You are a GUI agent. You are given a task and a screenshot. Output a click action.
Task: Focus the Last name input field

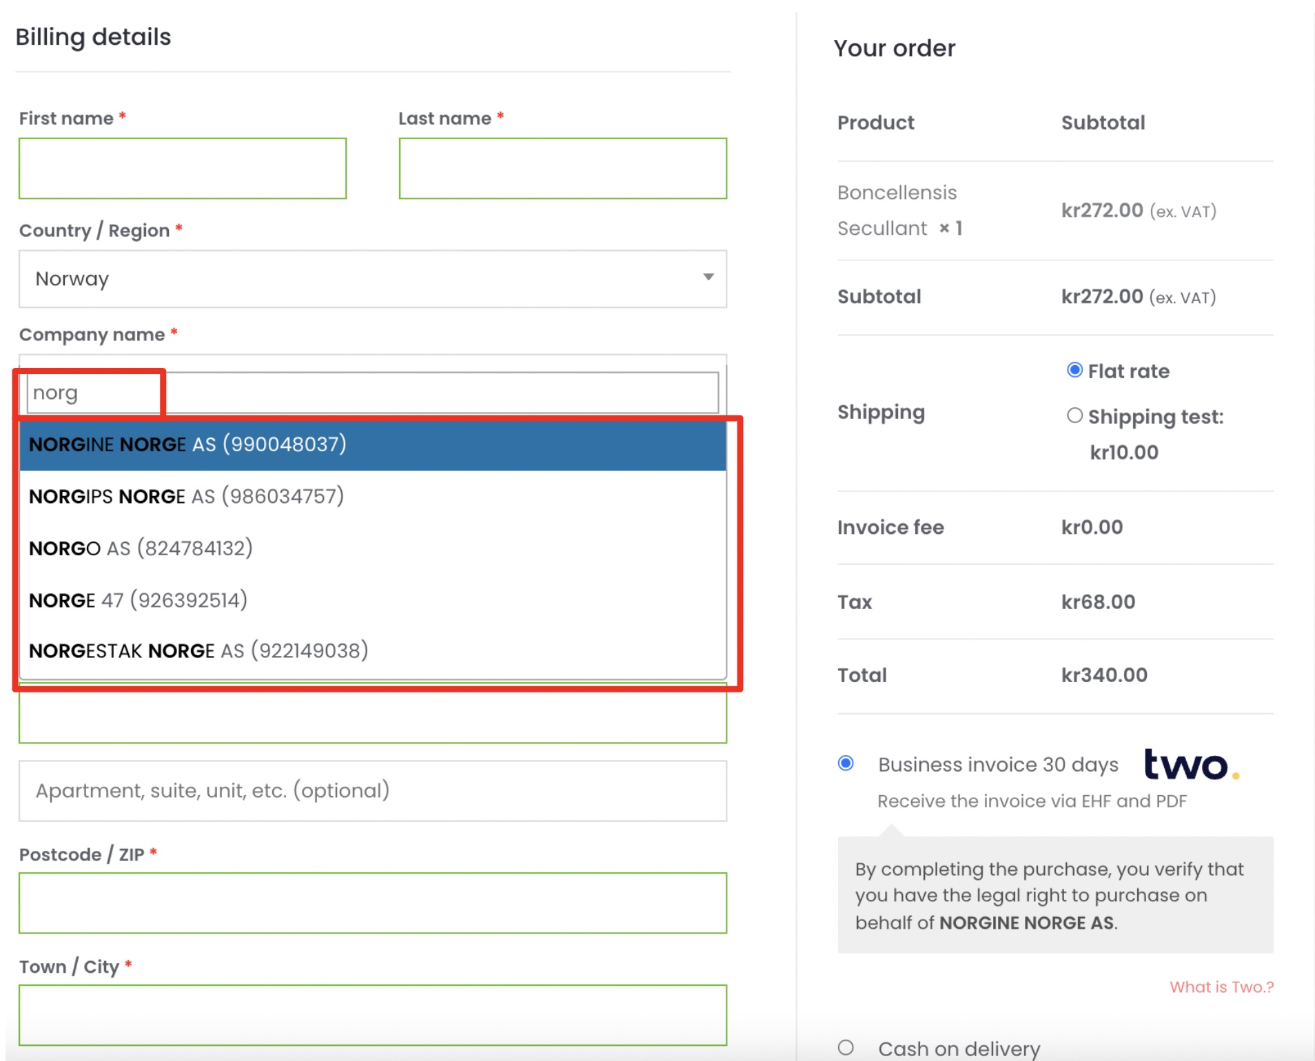pos(562,169)
